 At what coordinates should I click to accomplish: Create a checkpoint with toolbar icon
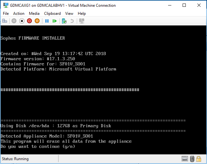pyautogui.click(x=64, y=21)
